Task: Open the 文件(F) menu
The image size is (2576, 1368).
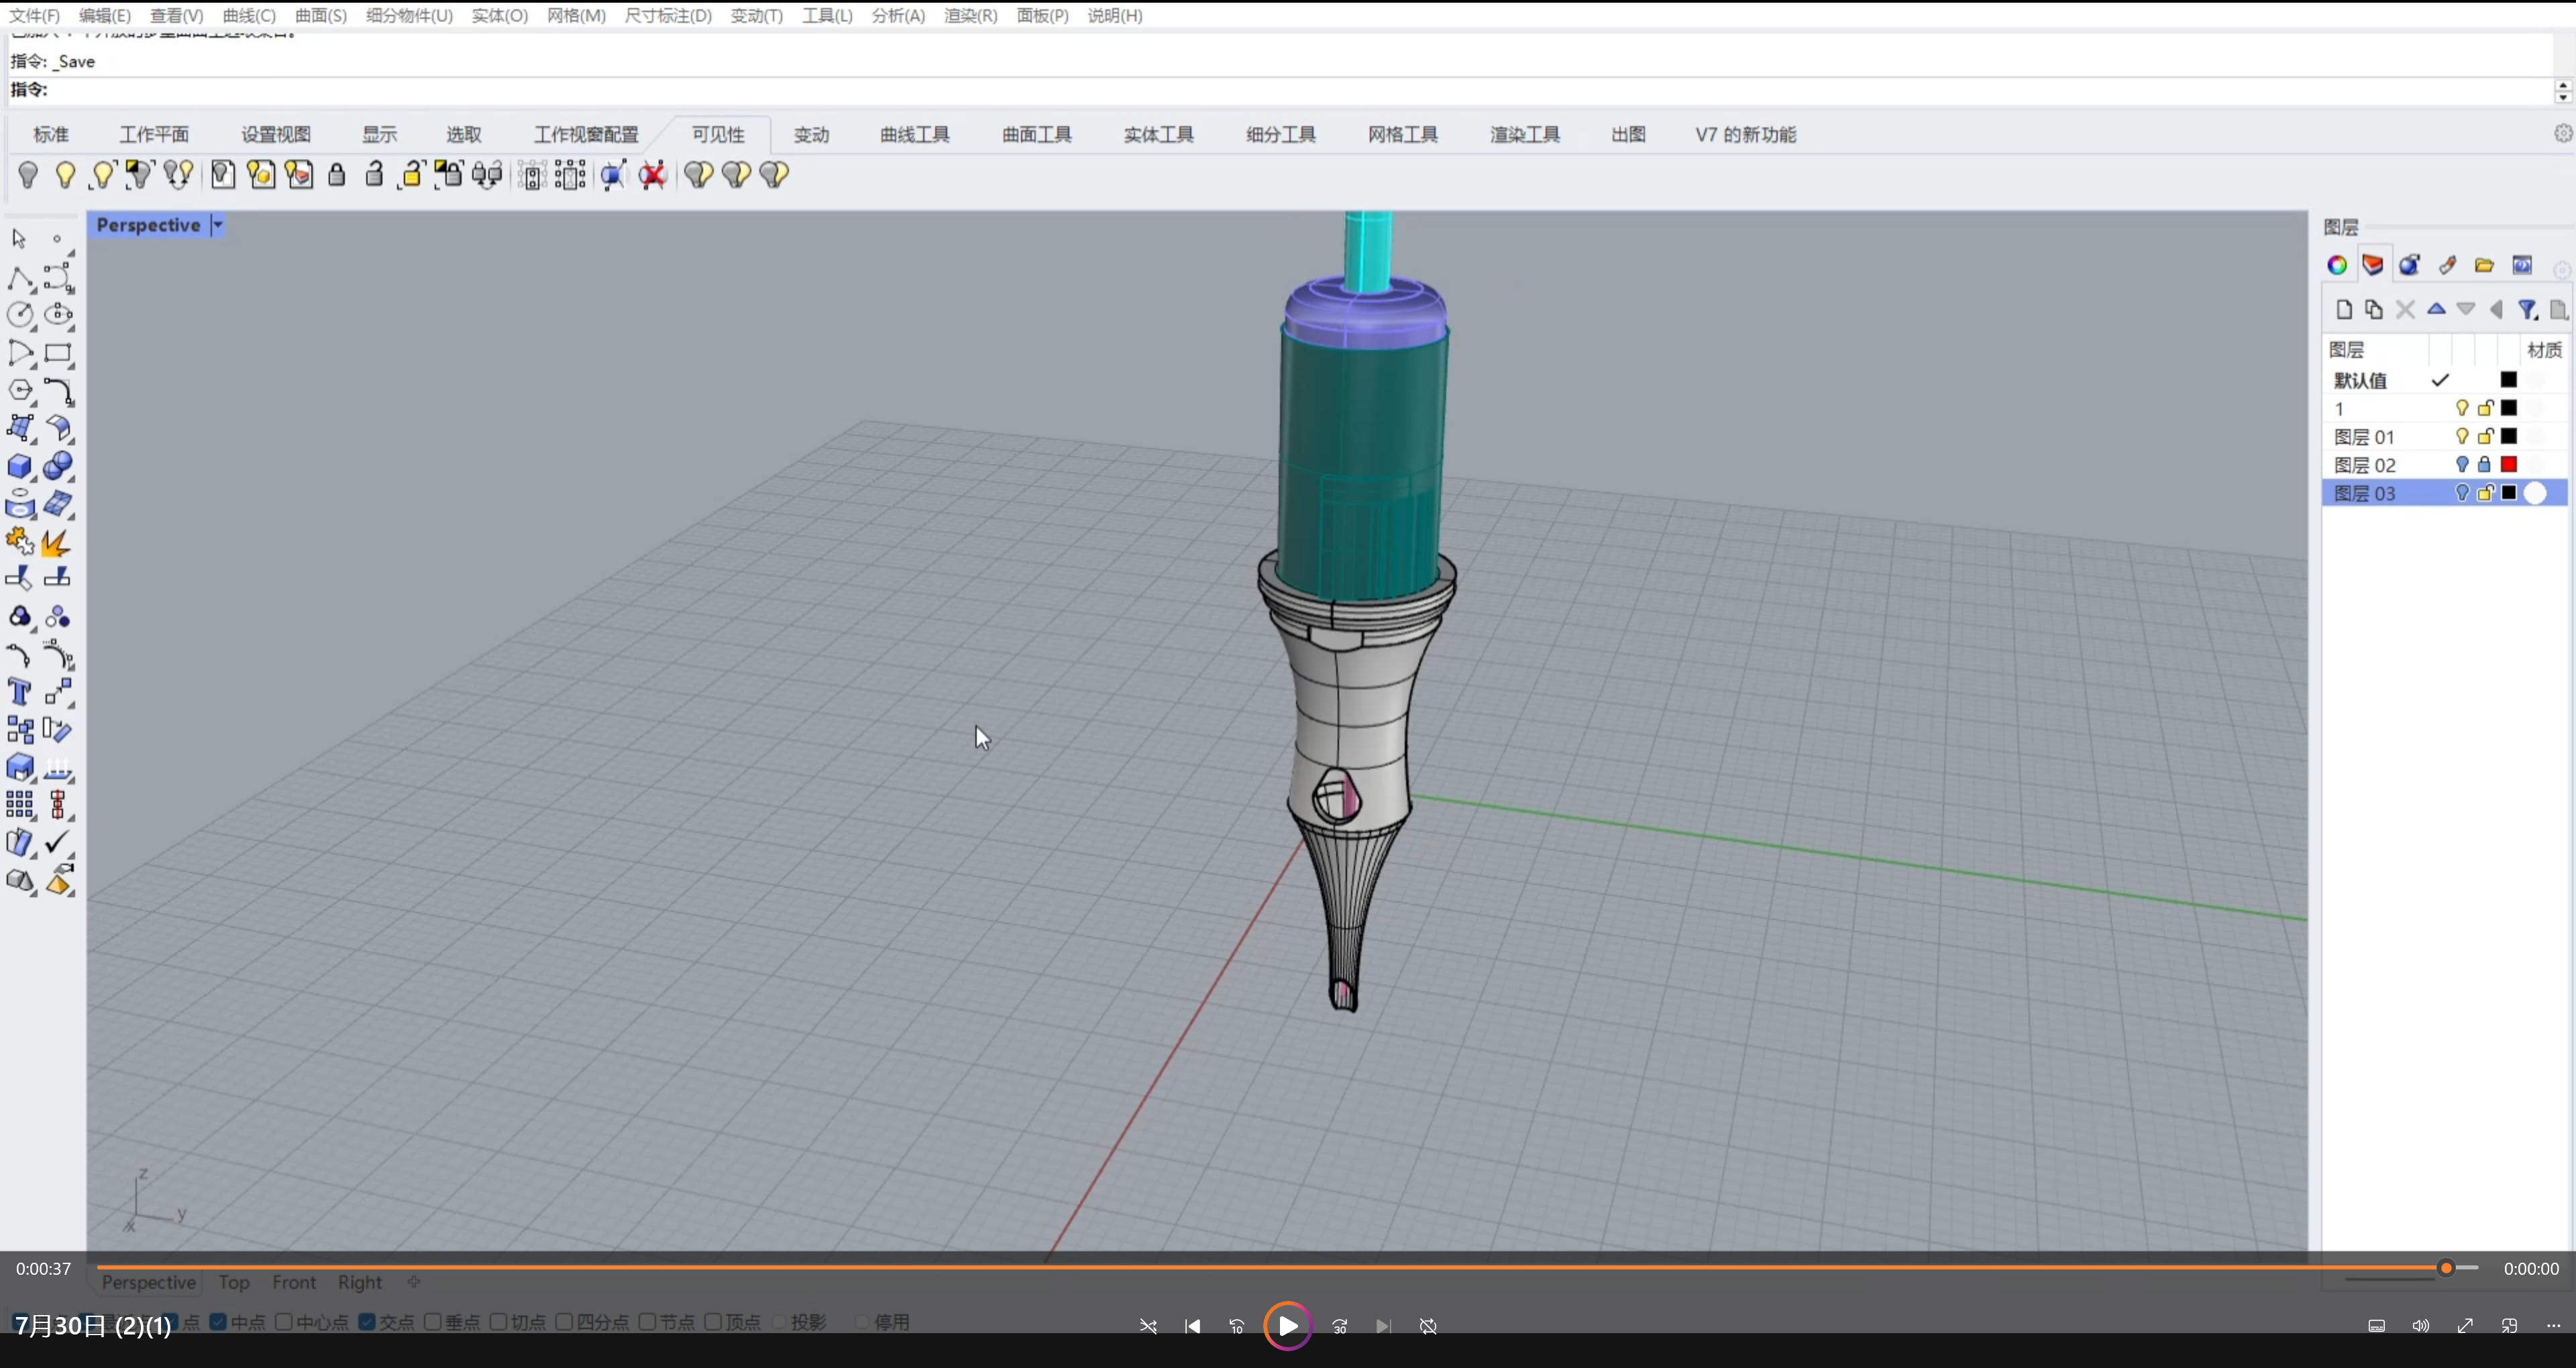Action: tap(35, 15)
